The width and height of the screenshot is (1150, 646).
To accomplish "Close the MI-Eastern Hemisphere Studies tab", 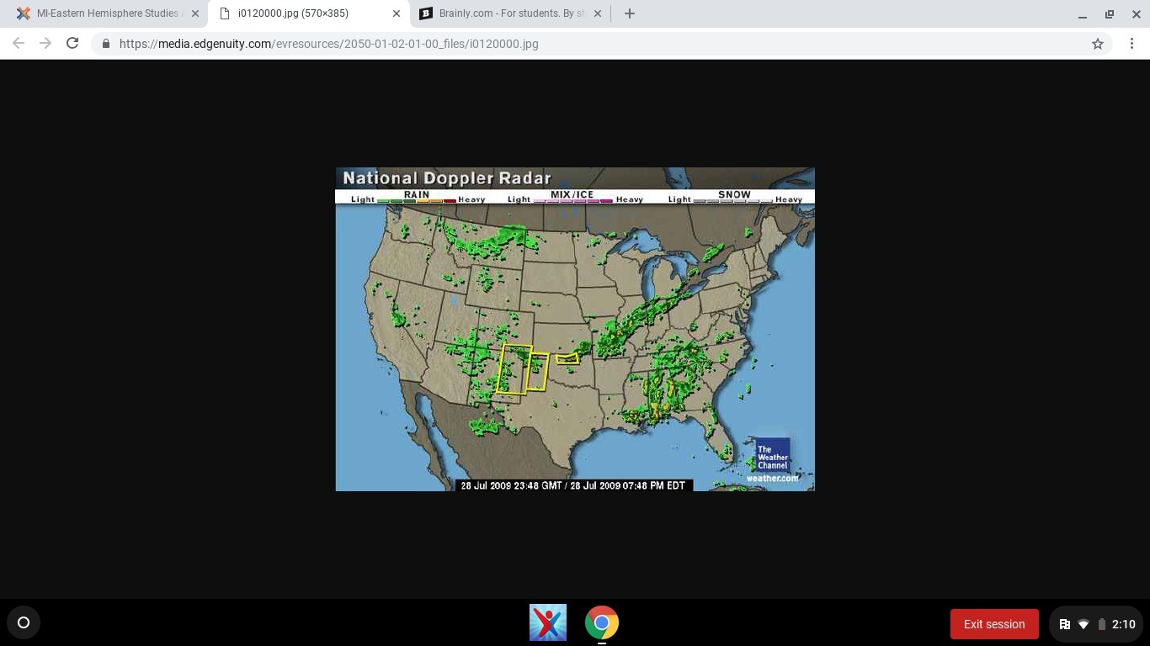I will 195,13.
